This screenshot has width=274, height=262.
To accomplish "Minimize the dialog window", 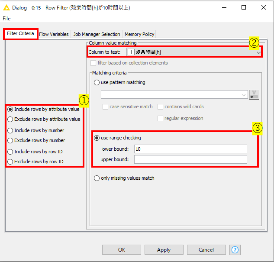I will pyautogui.click(x=224, y=8).
